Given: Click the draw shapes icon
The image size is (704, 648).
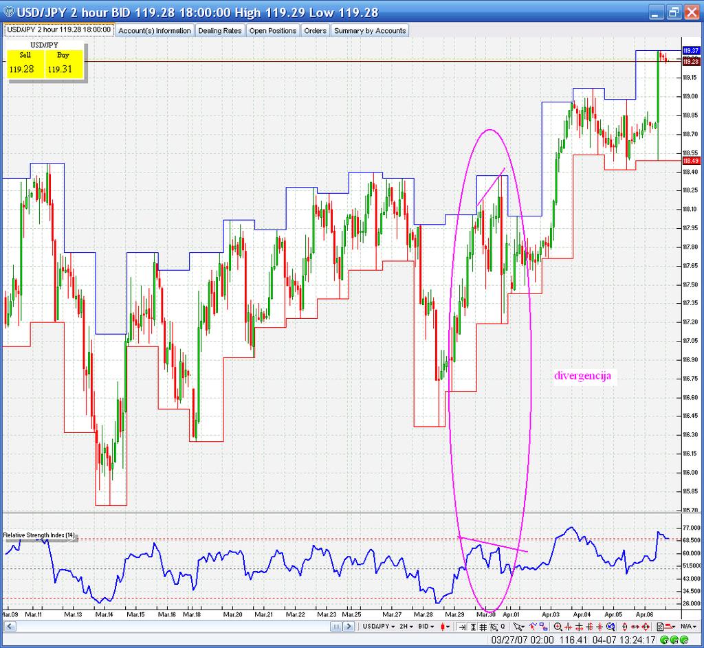Looking at the screenshot, I should [x=543, y=627].
